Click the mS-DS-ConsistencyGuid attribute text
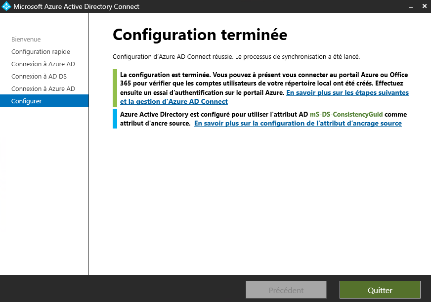Image resolution: width=431 pixels, height=302 pixels. [346, 114]
